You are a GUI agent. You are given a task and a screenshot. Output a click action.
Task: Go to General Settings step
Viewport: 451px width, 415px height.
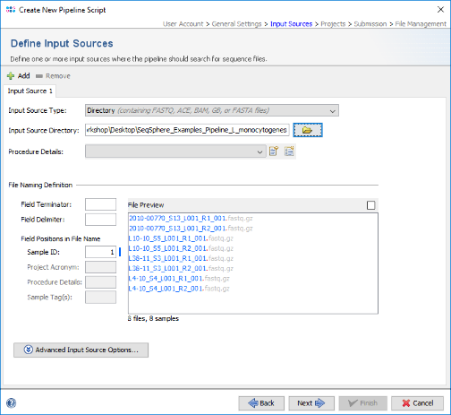coord(236,24)
